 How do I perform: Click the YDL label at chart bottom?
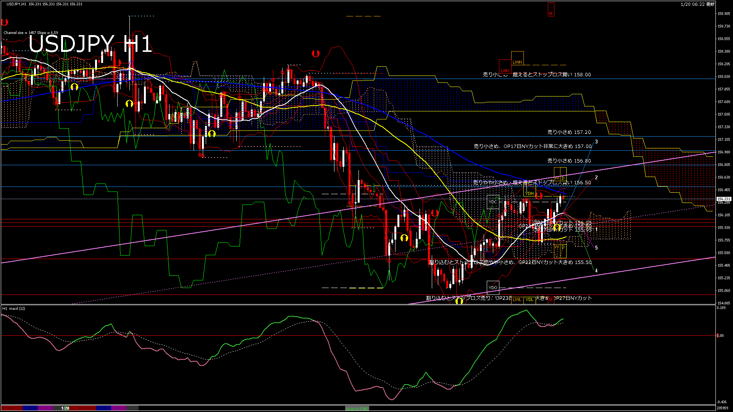(529, 299)
